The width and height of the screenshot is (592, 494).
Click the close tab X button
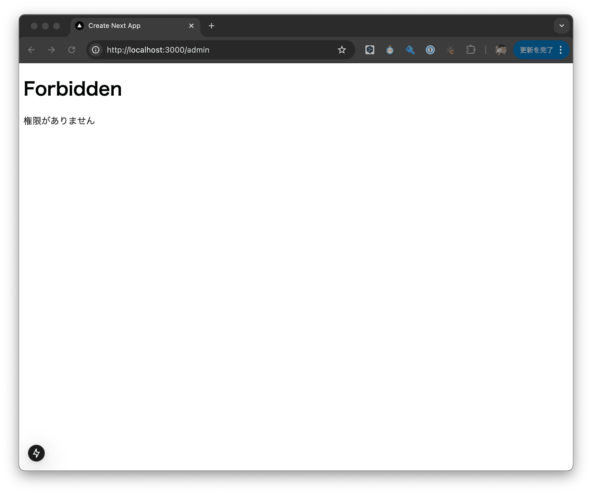click(191, 25)
